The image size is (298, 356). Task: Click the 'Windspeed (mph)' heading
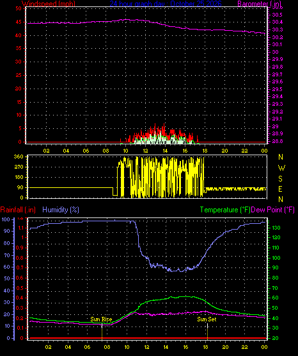click(x=48, y=4)
